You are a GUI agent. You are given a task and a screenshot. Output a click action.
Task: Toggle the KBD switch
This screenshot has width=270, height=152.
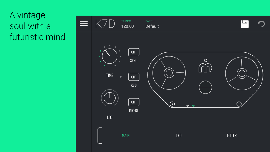click(134, 77)
